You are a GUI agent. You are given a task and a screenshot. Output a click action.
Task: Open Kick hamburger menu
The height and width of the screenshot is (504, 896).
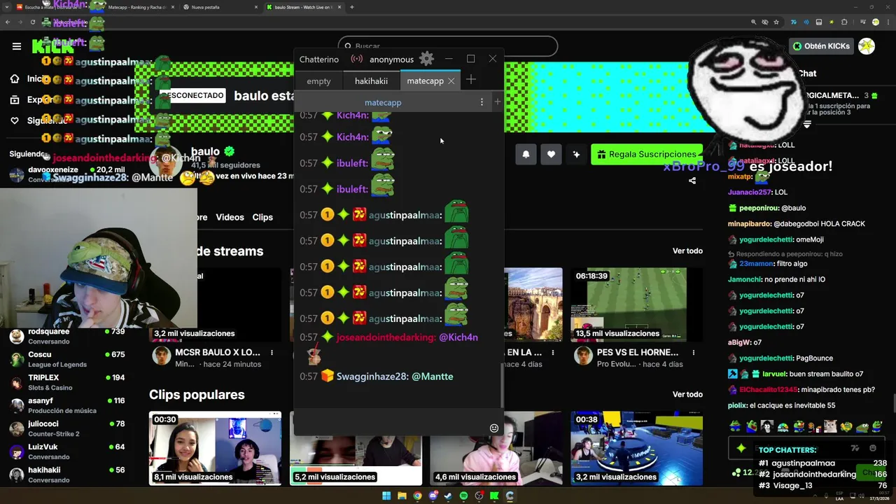(x=17, y=46)
